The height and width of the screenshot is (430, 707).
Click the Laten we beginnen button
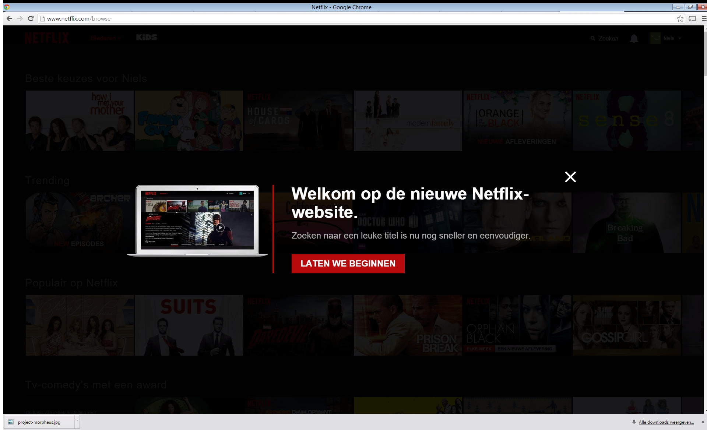tap(348, 264)
